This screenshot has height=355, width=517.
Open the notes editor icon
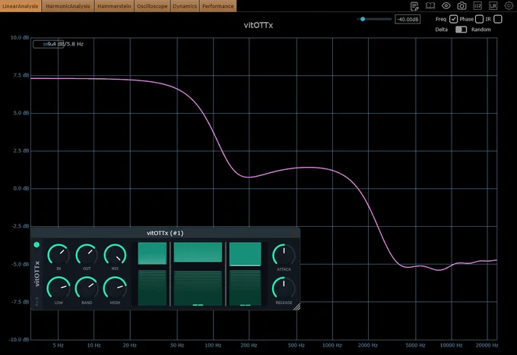tap(414, 6)
